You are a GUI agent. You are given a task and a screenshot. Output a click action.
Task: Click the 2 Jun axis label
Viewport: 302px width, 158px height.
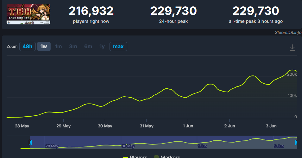(x=230, y=126)
